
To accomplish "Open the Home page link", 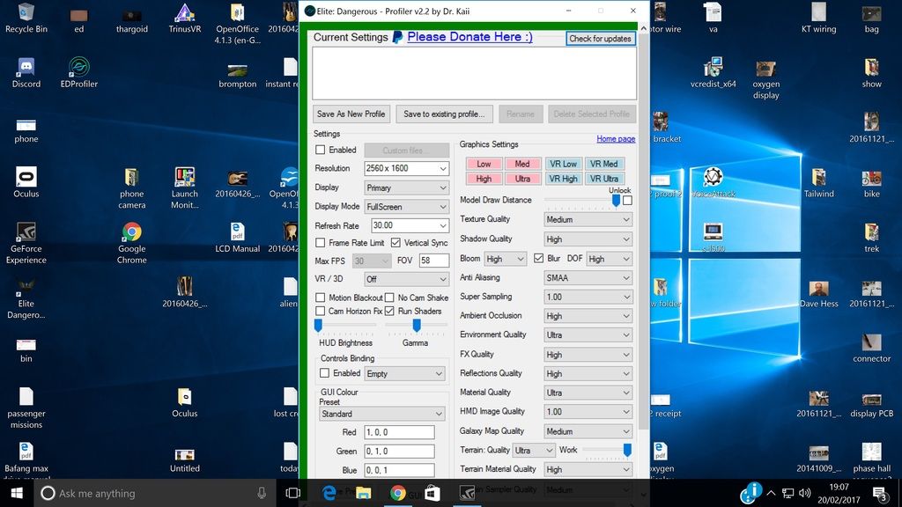I will coord(616,138).
